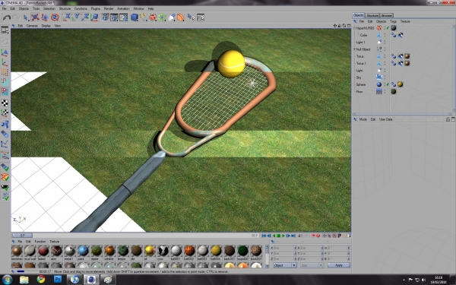This screenshot has width=456, height=285.
Task: Add a Cube primitive from the toolbar
Action: pos(134,17)
